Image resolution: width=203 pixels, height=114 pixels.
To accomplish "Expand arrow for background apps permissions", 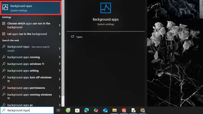I will [x=59, y=88].
